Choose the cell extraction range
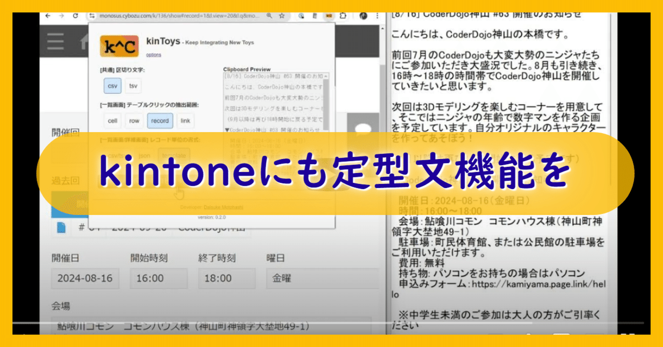The image size is (663, 347). (x=113, y=120)
